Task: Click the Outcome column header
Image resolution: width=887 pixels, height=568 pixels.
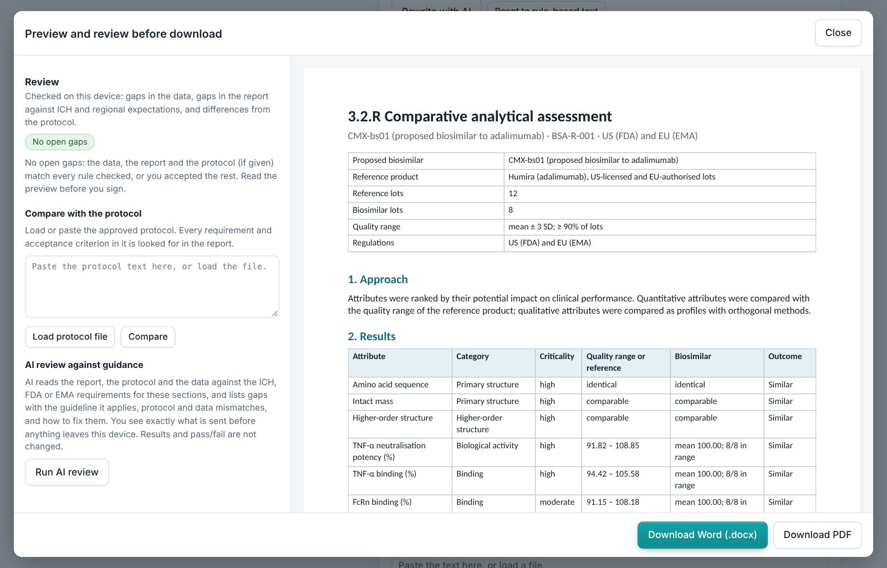Action: [789, 363]
